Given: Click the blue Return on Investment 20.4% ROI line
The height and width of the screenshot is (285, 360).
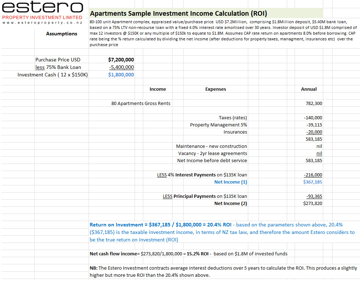Looking at the screenshot, I should (222, 232).
